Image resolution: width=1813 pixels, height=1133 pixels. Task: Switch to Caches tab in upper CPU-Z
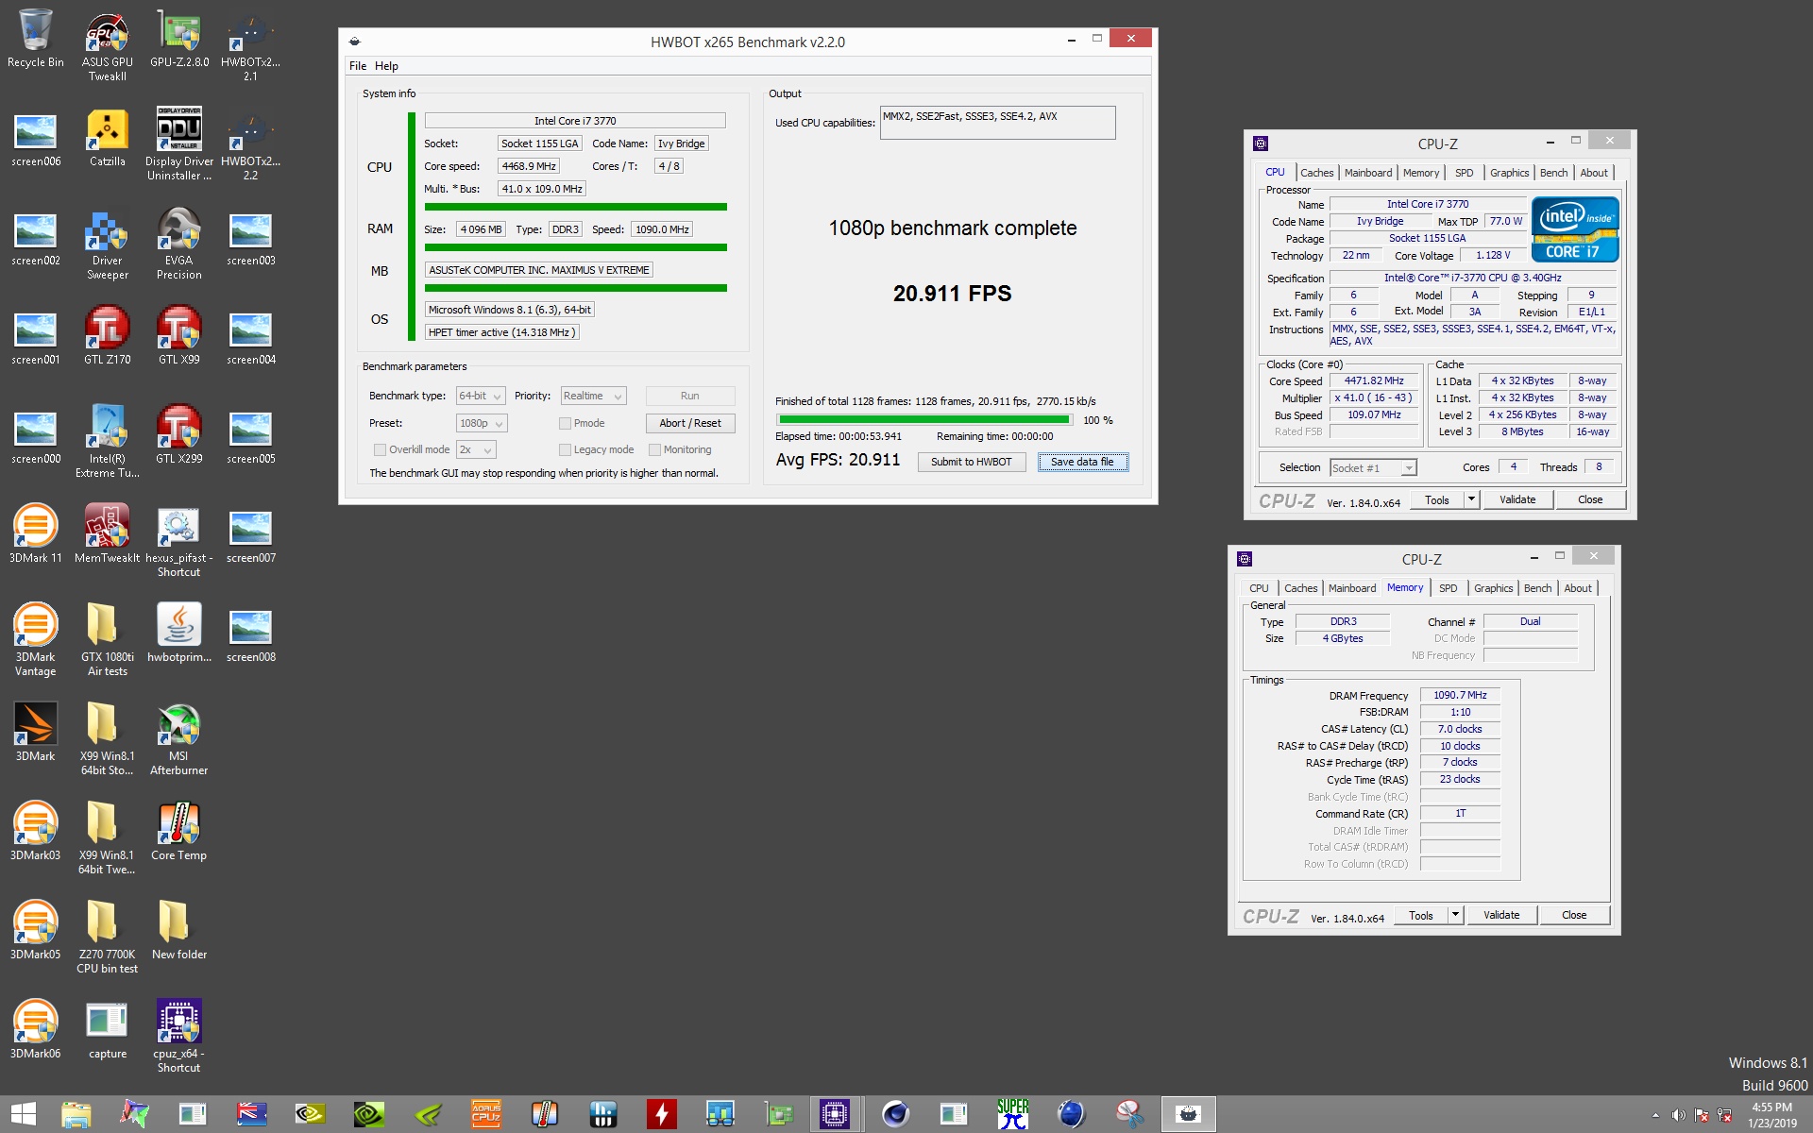tap(1317, 173)
